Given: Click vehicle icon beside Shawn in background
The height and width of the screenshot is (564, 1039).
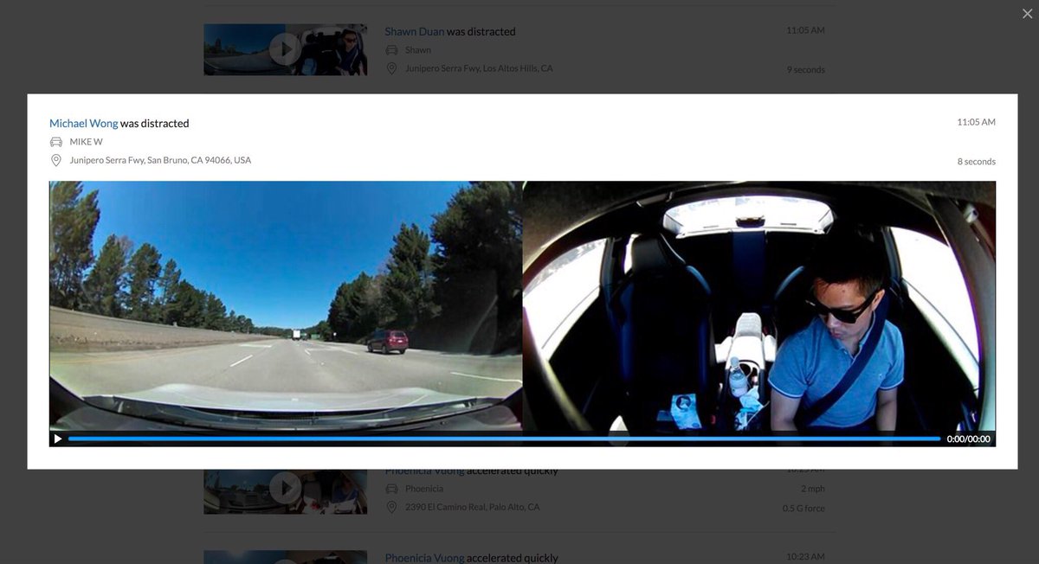Looking at the screenshot, I should [391, 50].
